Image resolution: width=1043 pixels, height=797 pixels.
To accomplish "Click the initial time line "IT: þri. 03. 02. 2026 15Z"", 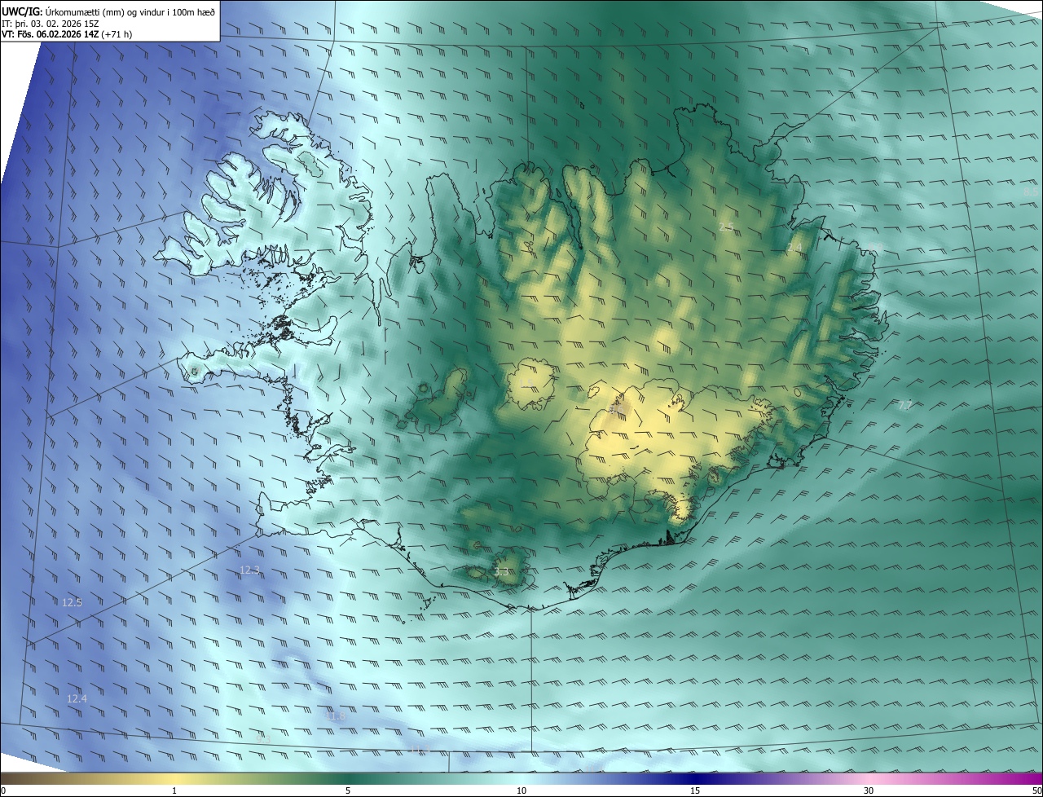I will pos(52,24).
